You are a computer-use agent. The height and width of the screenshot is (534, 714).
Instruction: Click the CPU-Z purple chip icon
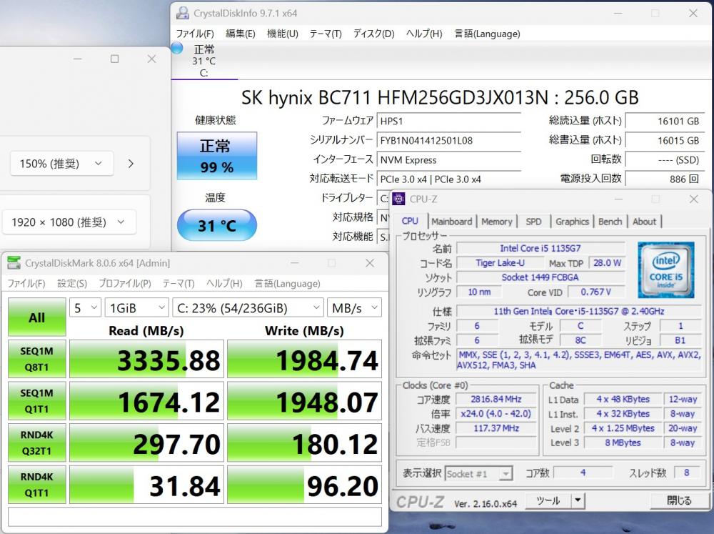[x=398, y=199]
